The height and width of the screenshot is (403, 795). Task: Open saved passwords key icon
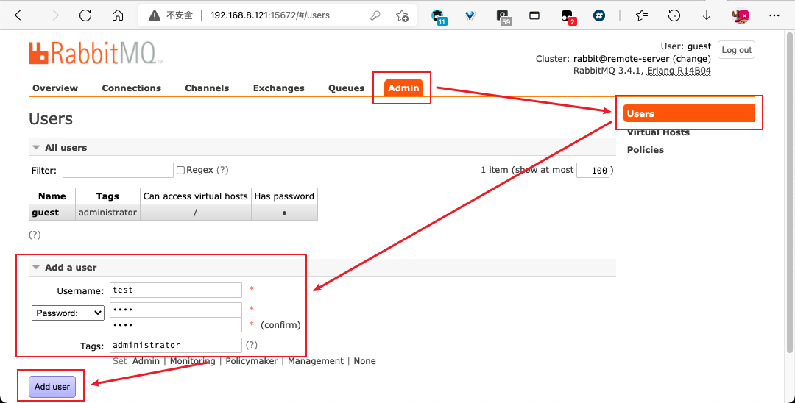coord(375,15)
